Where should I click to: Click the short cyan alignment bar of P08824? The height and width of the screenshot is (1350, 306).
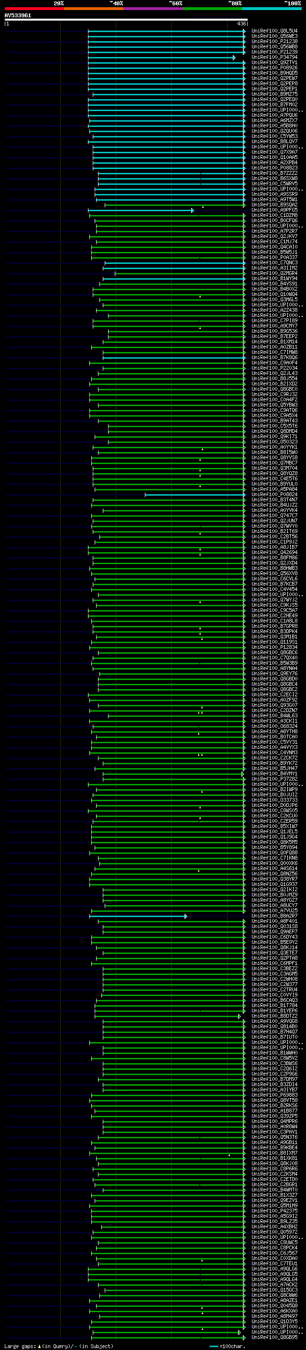(195, 495)
